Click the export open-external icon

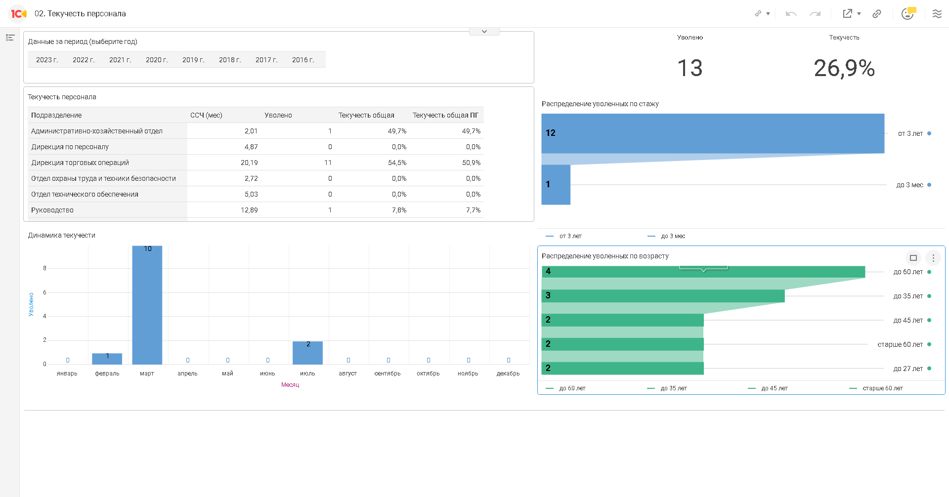coord(848,13)
